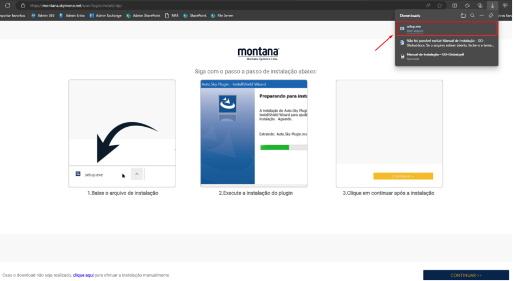
Task: Reload the page
Action: pos(7,5)
